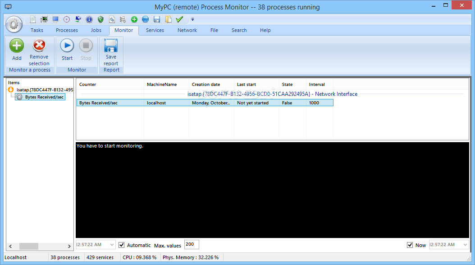The height and width of the screenshot is (265, 475).
Task: Click orange arrow icon of isatap node
Action: [x=11, y=90]
